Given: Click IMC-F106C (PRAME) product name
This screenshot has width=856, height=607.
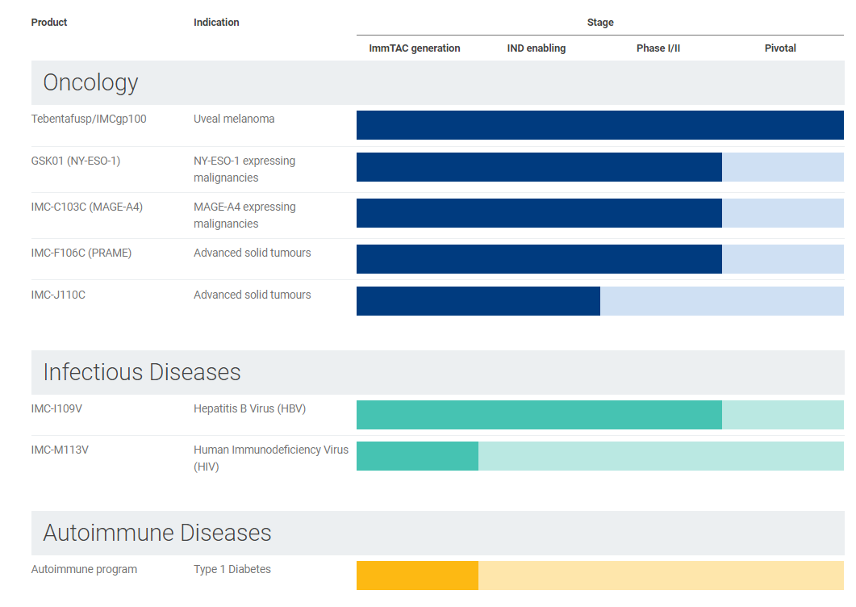Looking at the screenshot, I should tap(81, 253).
